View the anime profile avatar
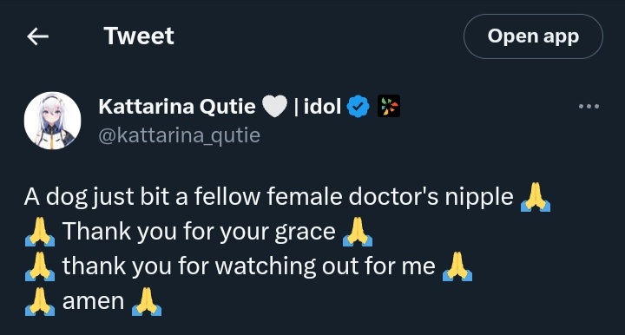The image size is (625, 335). [x=52, y=121]
